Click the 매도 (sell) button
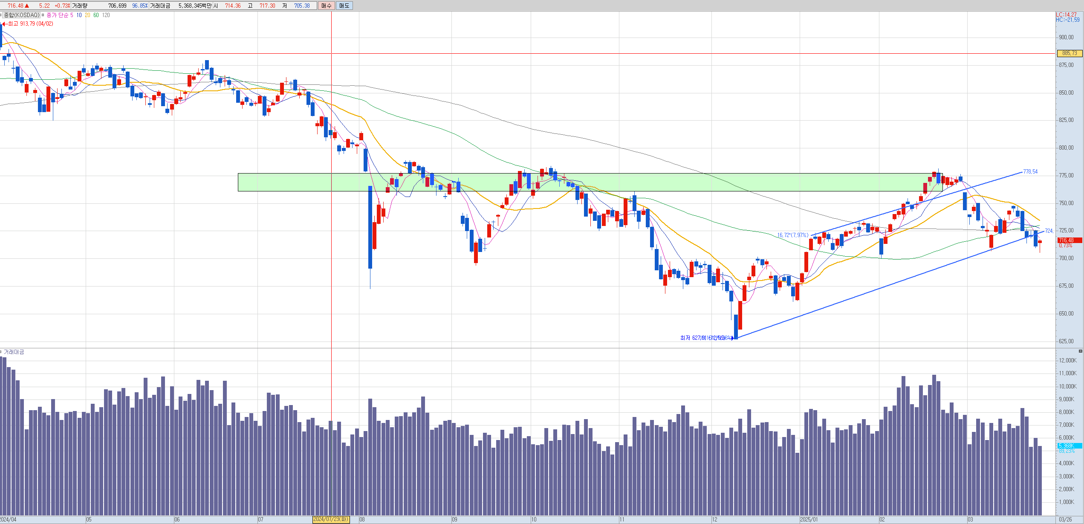 tap(344, 6)
